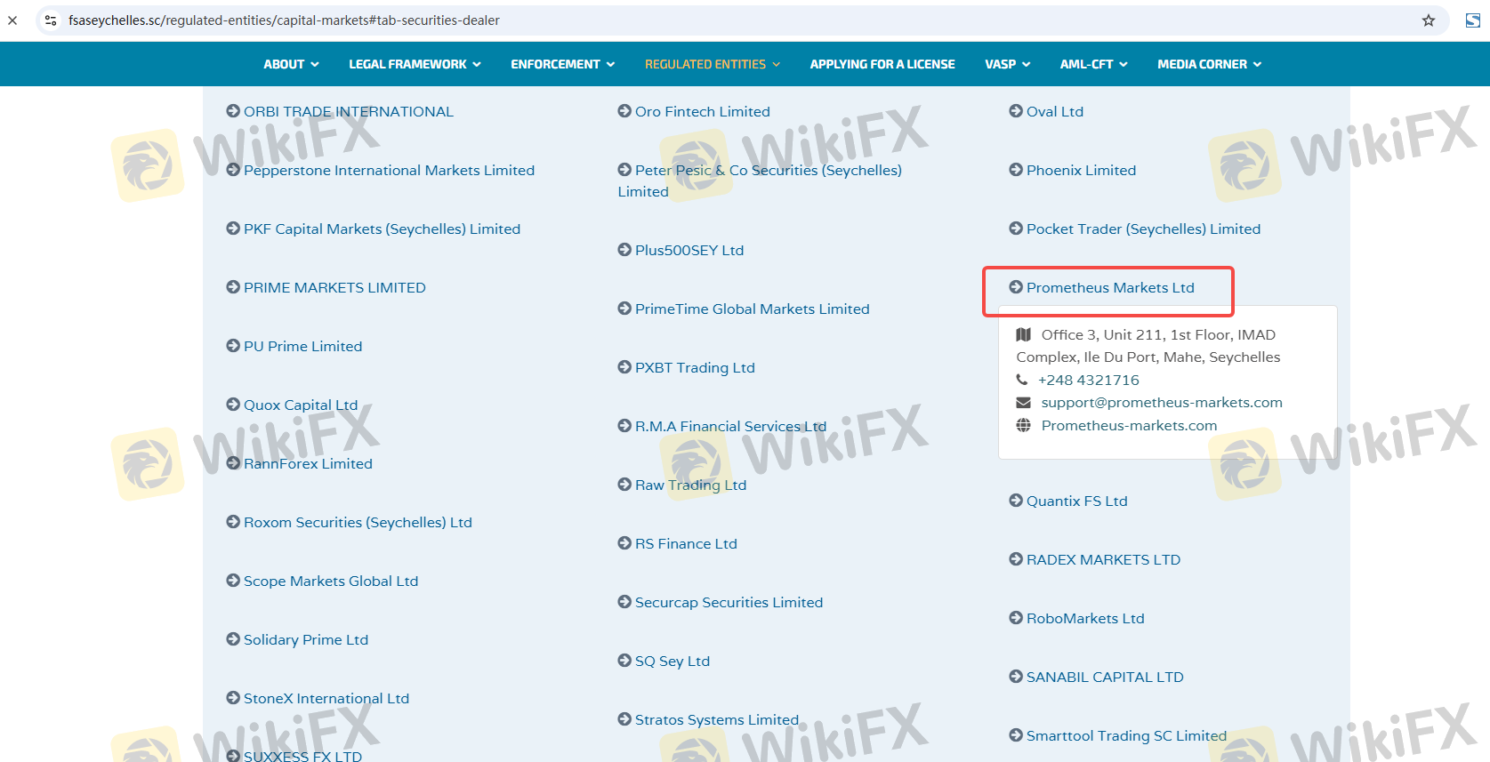The image size is (1490, 762).
Task: Click arrow icon beside RS Finance Ltd
Action: (624, 543)
